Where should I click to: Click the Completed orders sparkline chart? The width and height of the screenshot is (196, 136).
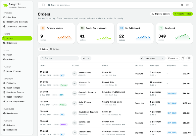click(x=183, y=37)
